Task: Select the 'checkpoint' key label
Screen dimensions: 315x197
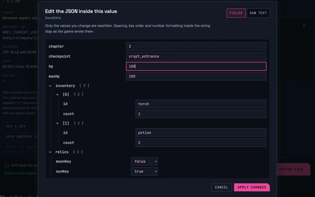Action: click(59, 56)
